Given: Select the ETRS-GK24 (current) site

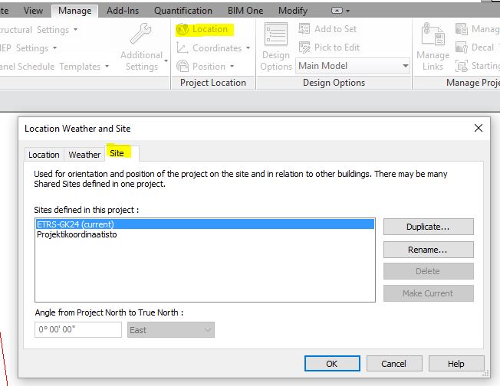Looking at the screenshot, I should coord(205,224).
